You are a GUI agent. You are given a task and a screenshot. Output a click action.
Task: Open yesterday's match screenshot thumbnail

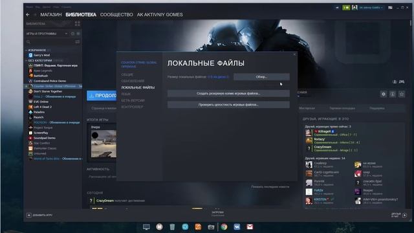(x=103, y=144)
